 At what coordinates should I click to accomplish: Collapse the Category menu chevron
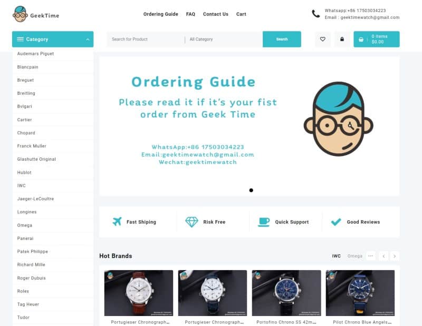coord(88,39)
